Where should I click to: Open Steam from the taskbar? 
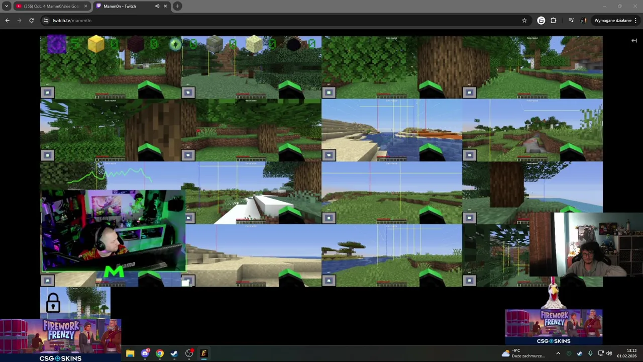click(174, 353)
